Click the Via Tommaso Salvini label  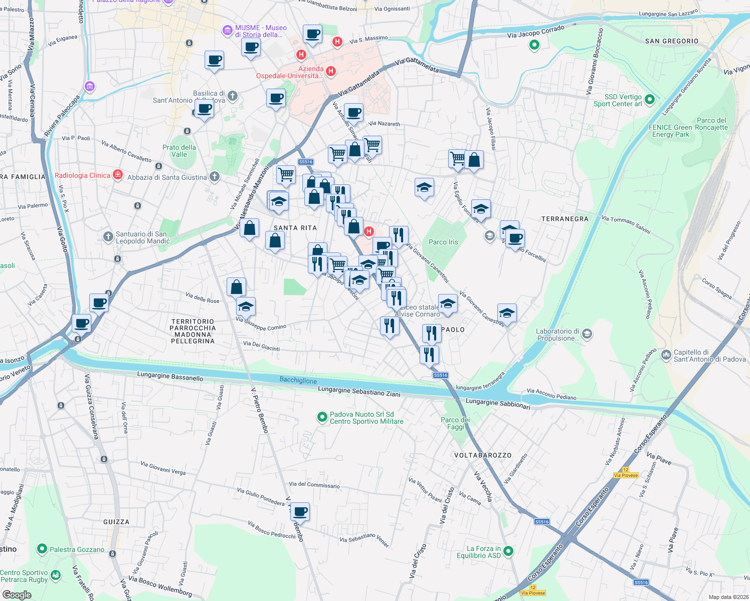626,225
